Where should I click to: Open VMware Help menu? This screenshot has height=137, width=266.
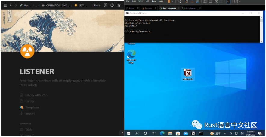[x=161, y=2]
